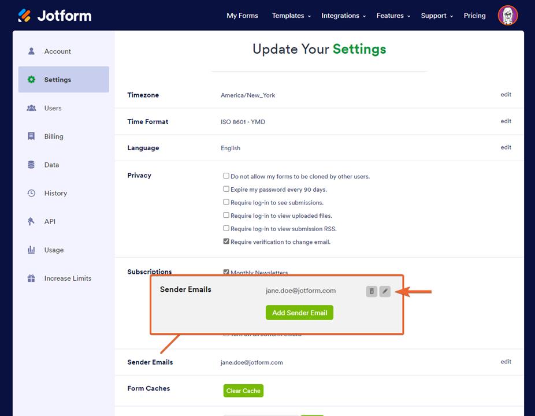Expand the Templates dropdown menu
The height and width of the screenshot is (416, 535).
291,16
